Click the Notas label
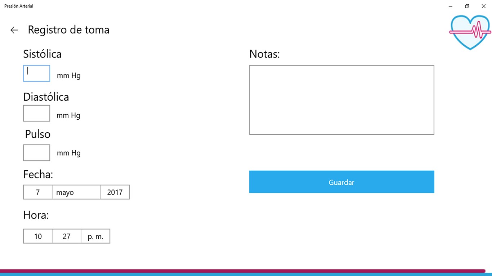The height and width of the screenshot is (276, 492). point(264,54)
